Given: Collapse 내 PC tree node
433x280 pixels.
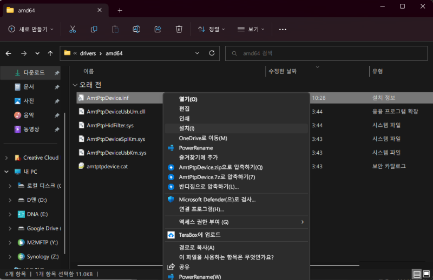Looking at the screenshot, I should tap(6, 172).
